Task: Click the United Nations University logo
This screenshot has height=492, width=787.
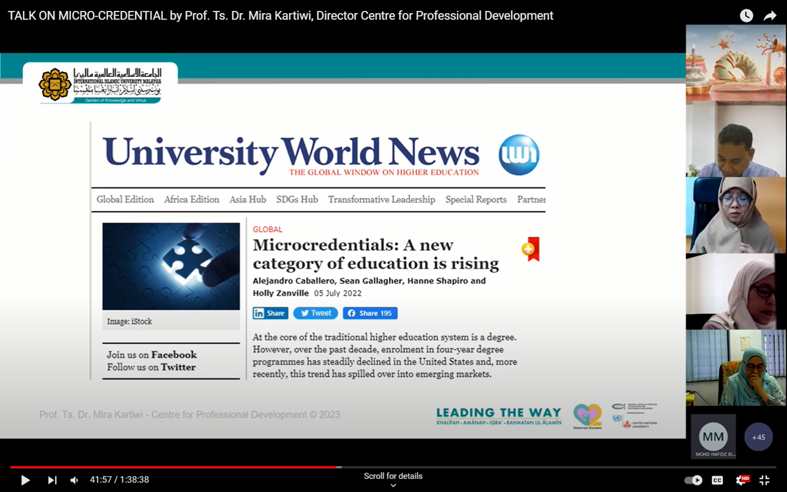Action: point(639,423)
